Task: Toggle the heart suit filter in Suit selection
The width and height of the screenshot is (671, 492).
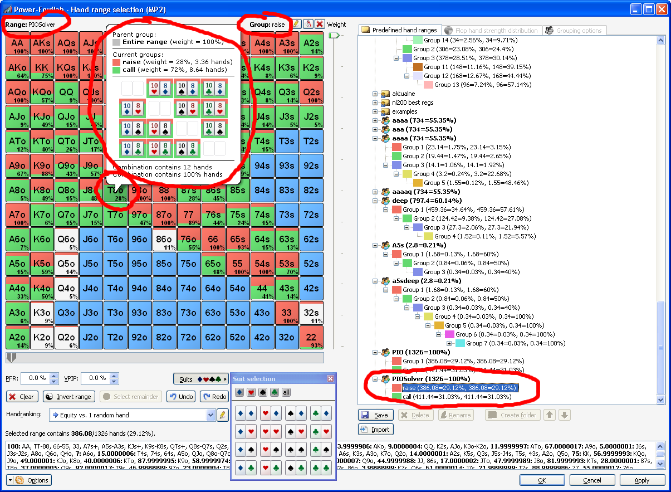Action: click(x=251, y=392)
